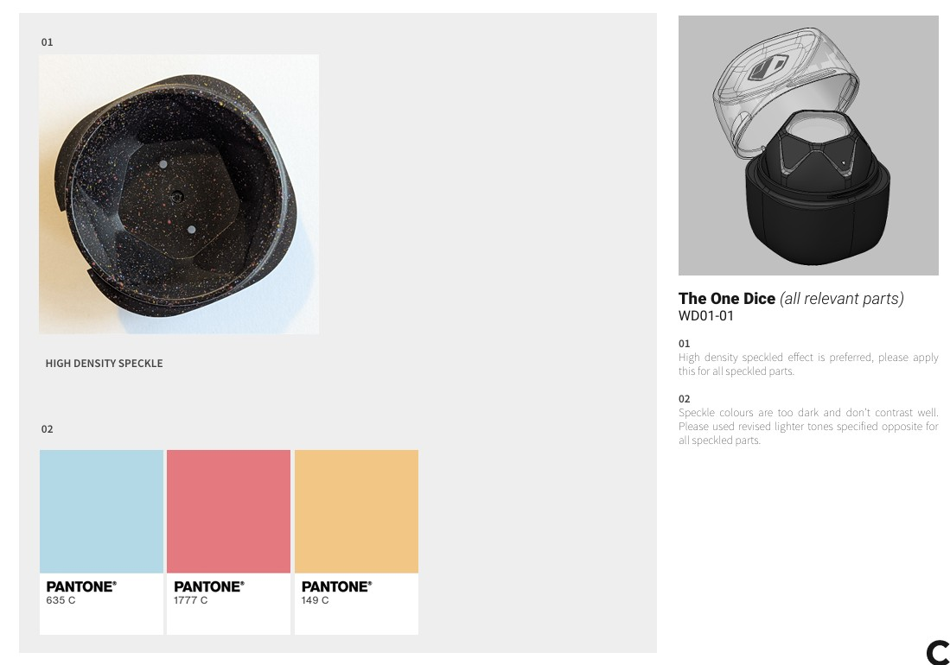Viewport: 950px width, 665px height.
Task: Click the PANTONE logo above 1777 C
Action: (209, 586)
